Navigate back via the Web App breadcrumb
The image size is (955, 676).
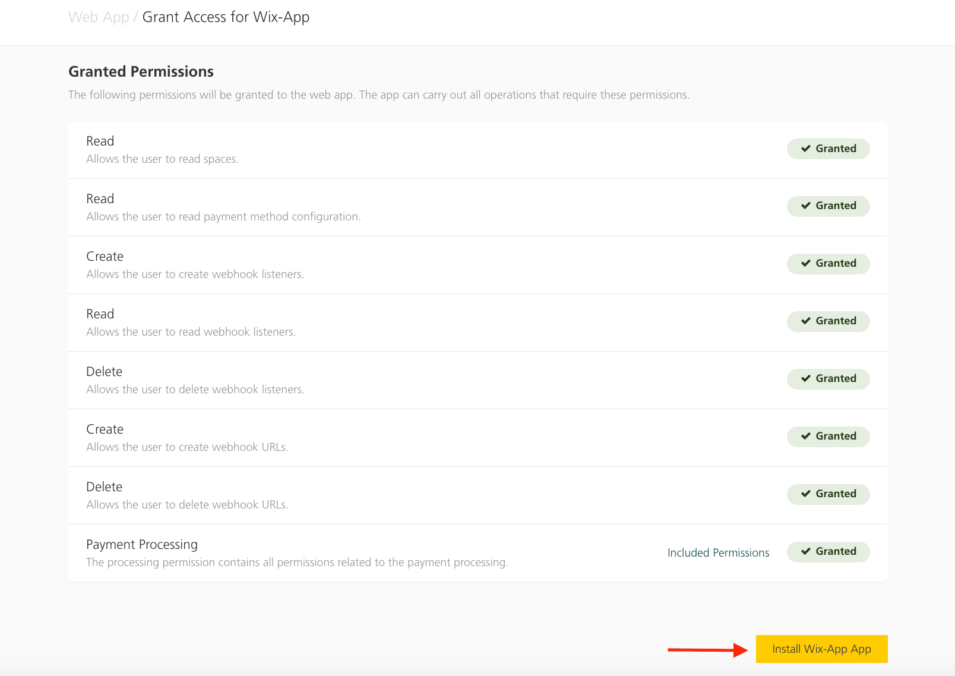click(x=99, y=17)
